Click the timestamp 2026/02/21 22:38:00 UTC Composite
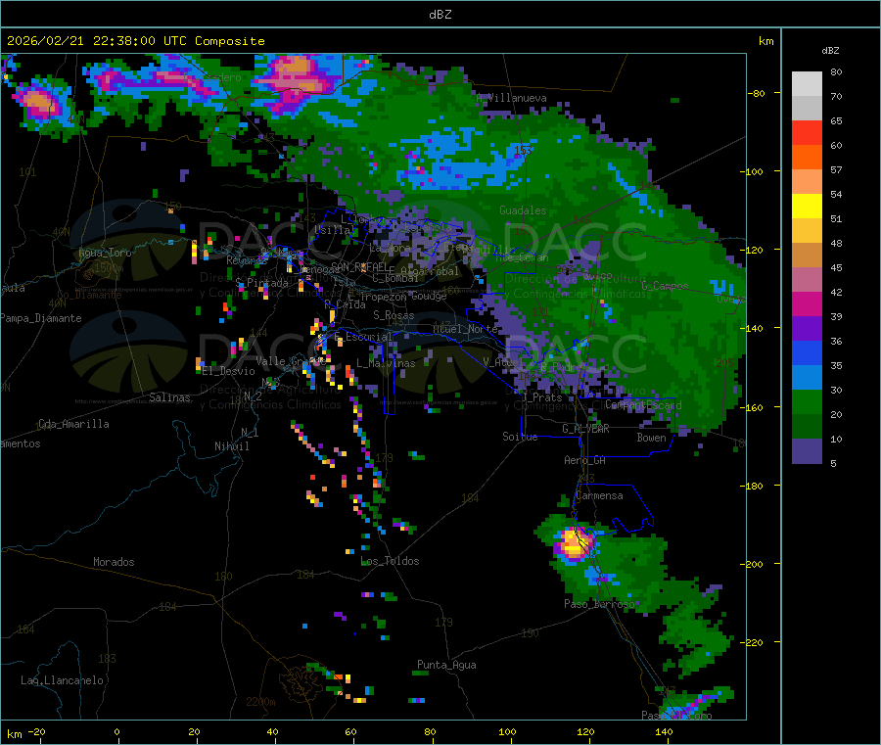 pos(135,41)
